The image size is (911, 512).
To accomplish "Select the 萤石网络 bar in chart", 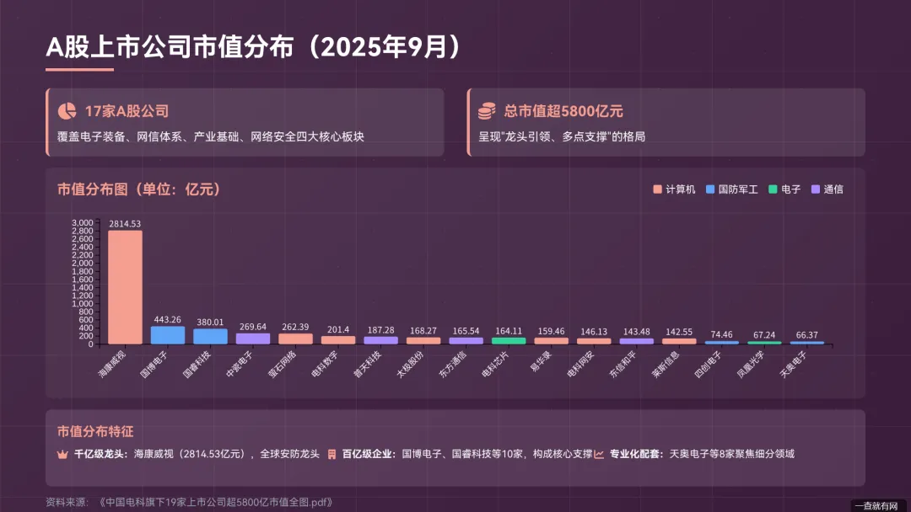I will (x=295, y=339).
